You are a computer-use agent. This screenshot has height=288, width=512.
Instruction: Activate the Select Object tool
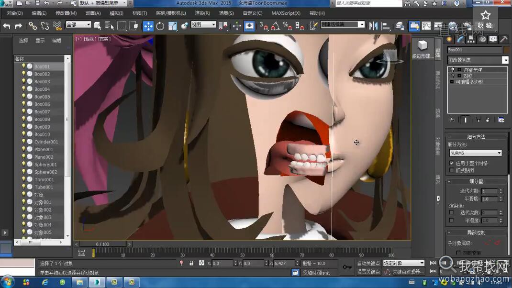pos(97,26)
